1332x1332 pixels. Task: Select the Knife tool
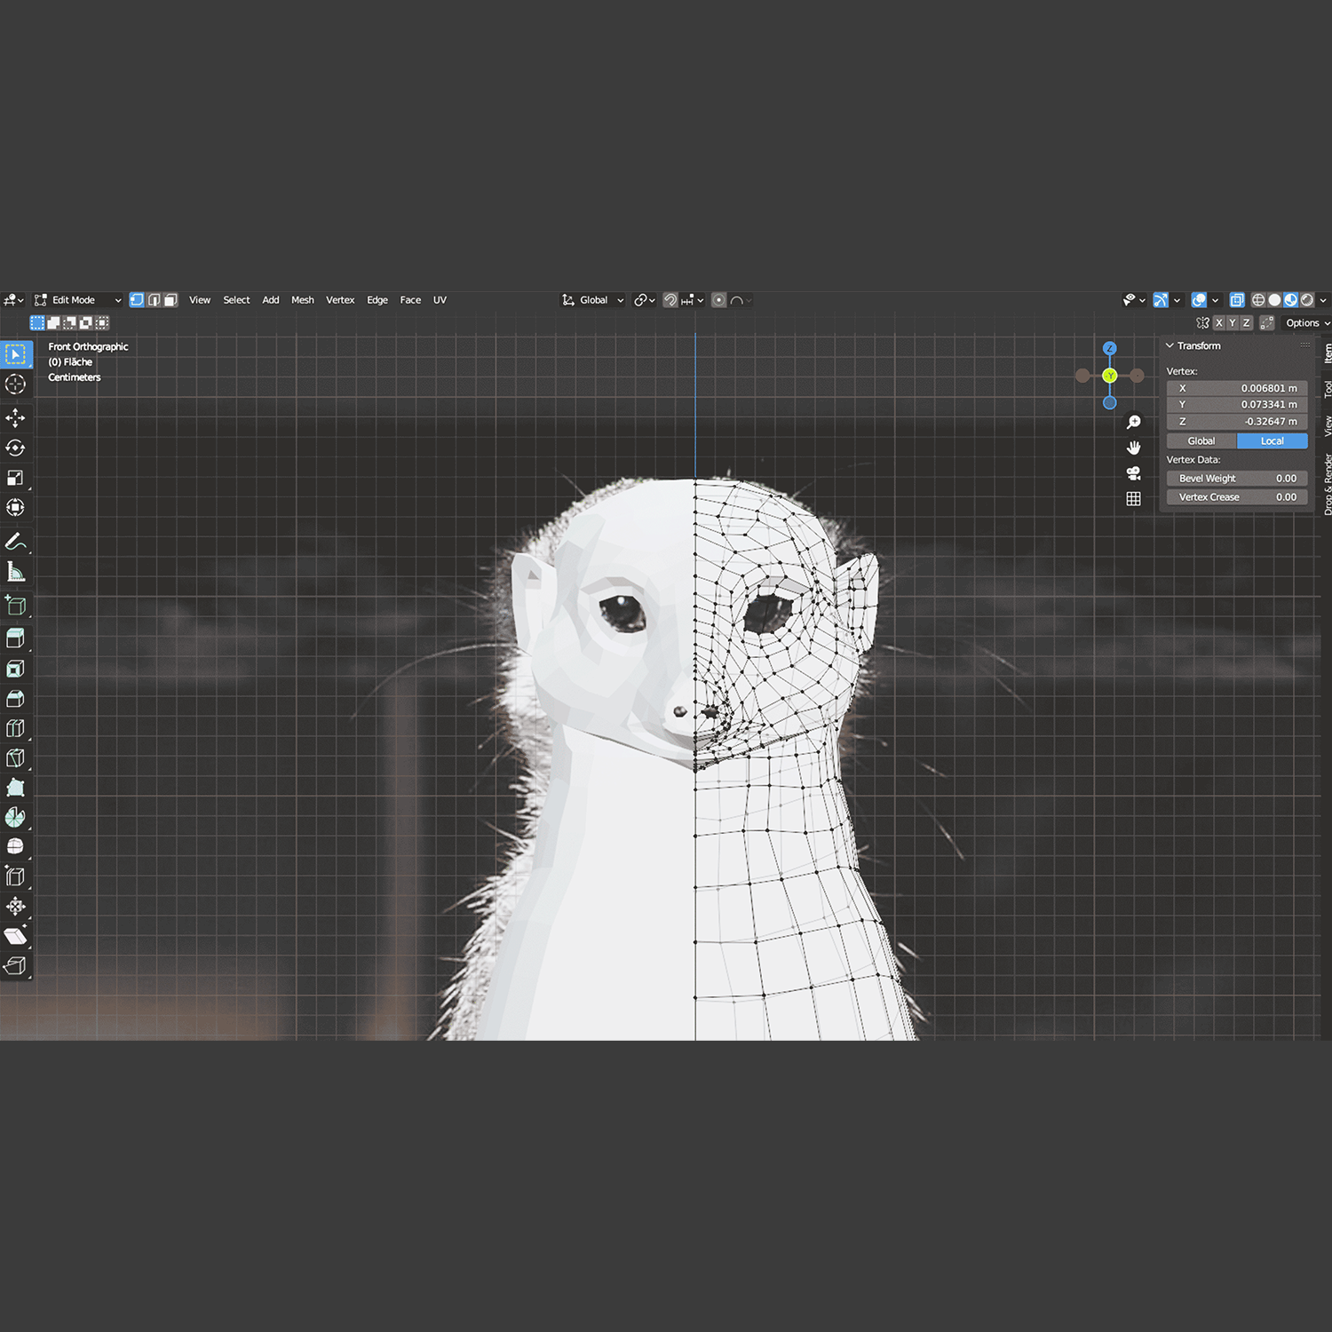15,758
